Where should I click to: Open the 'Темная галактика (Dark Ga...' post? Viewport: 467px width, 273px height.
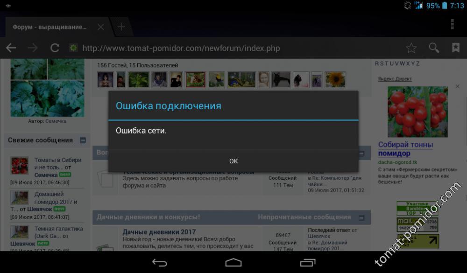coord(59,232)
